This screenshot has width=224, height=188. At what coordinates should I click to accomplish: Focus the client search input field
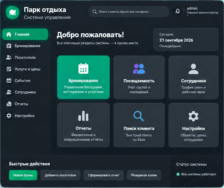pyautogui.click(x=129, y=12)
